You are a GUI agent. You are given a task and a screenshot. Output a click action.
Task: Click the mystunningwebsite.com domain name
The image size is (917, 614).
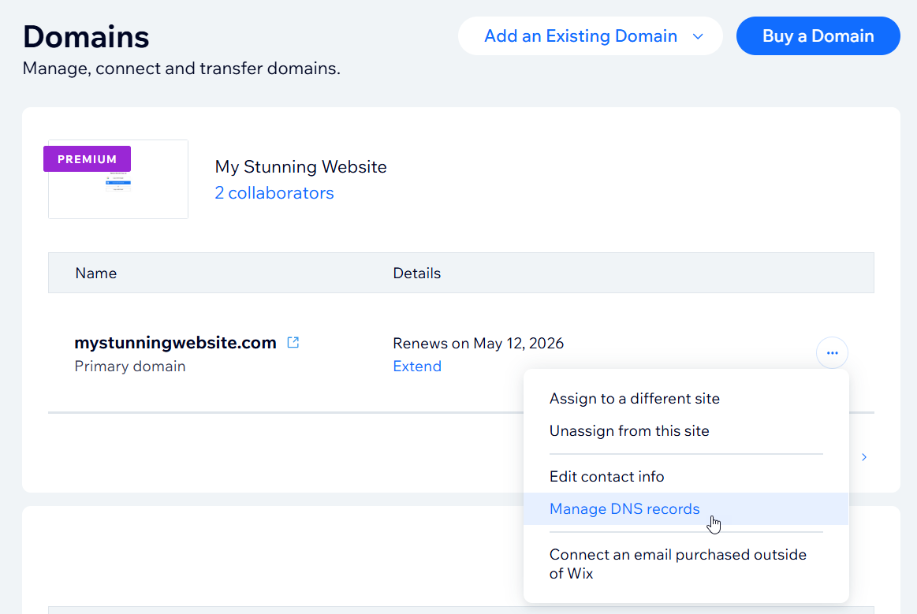tap(176, 343)
